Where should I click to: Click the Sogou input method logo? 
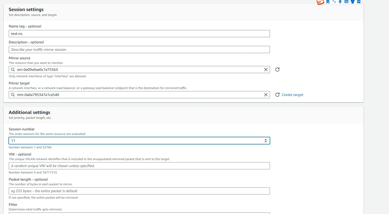click(x=320, y=2)
